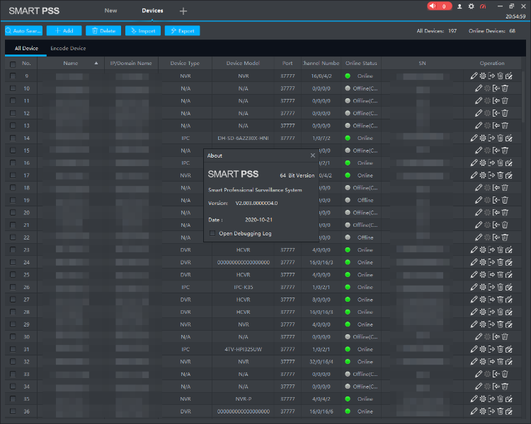This screenshot has height=424, width=531.
Task: Log out device No. 28
Action: click(x=491, y=312)
